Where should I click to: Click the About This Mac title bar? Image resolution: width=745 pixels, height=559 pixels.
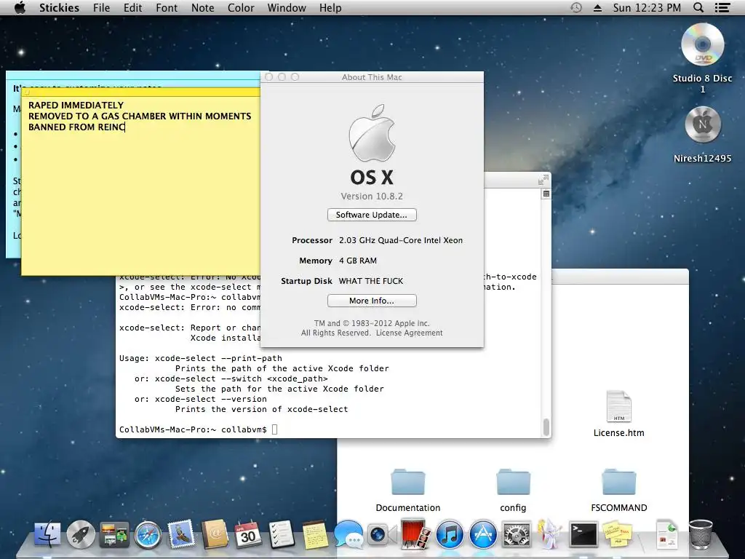click(372, 77)
